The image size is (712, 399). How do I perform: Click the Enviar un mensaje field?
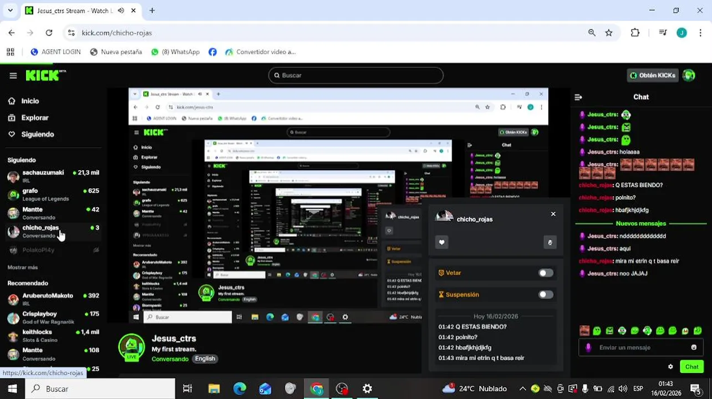coord(640,347)
